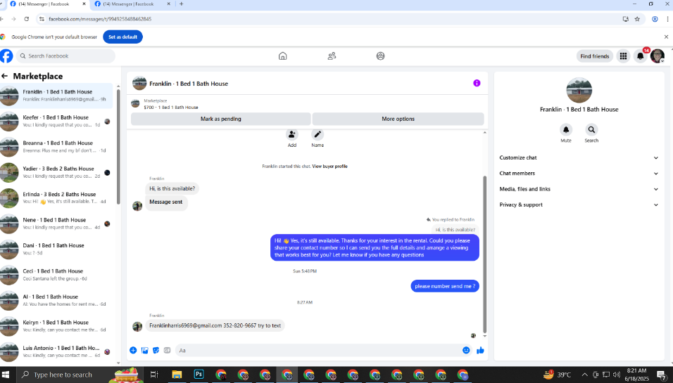Viewport: 673px width, 383px height.
Task: Open Breanna 1 Bed 1 Bath House chat
Action: [56, 146]
